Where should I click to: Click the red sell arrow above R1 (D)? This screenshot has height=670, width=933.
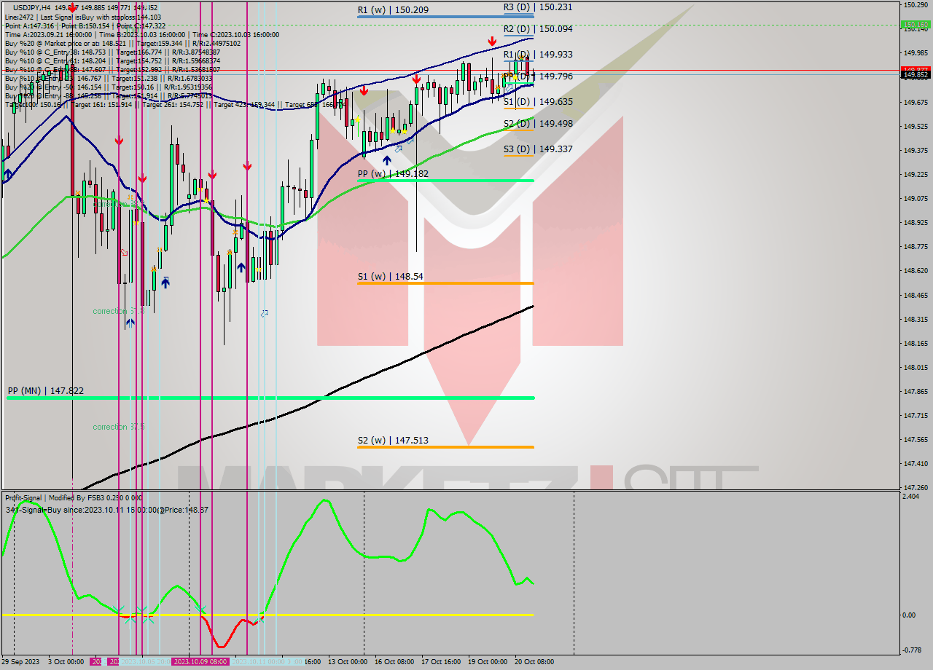(493, 42)
